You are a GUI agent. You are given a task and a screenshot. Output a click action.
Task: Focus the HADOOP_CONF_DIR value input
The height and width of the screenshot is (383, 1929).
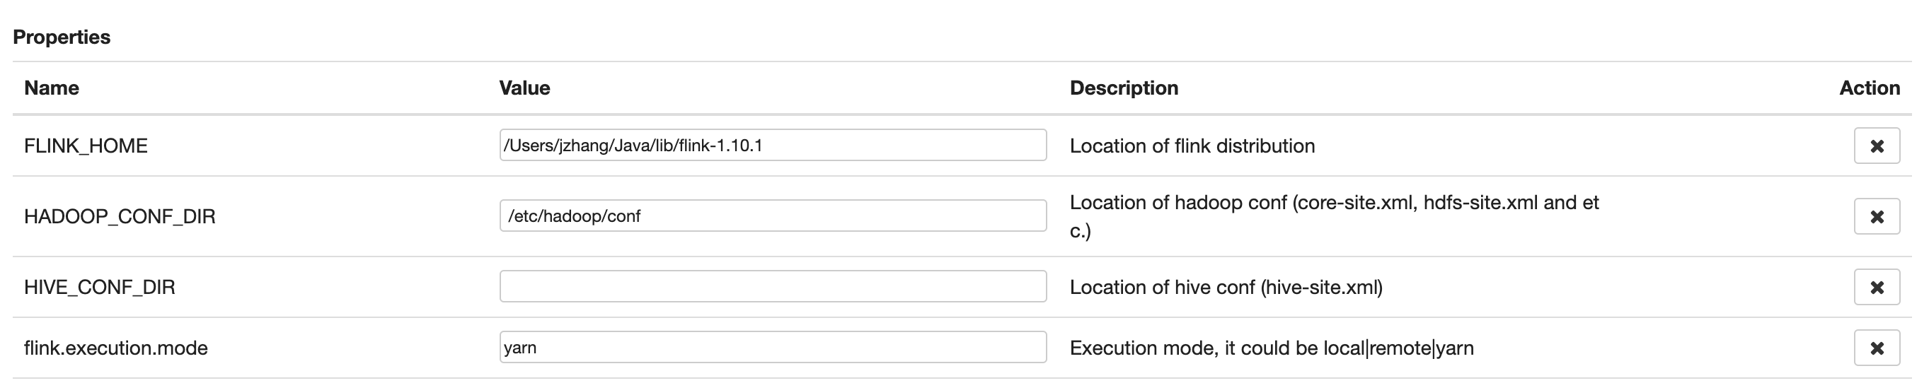[772, 216]
